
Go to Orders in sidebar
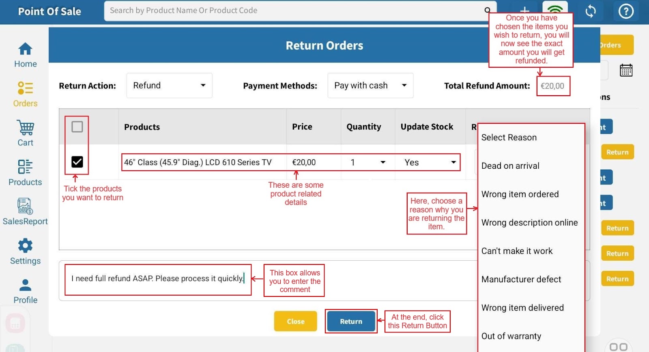point(25,94)
